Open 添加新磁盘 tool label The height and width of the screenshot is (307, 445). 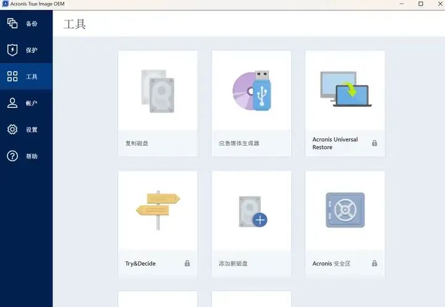233,264
